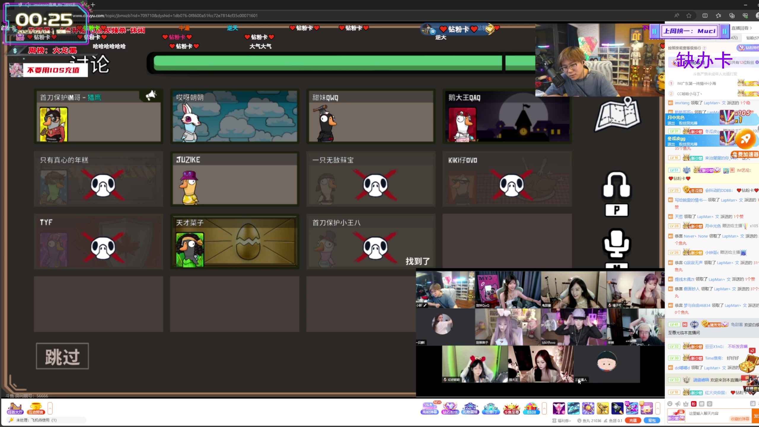This screenshot has width=759, height=427.
Task: Open 斗鱼至尊 crown icon
Action: (x=511, y=408)
